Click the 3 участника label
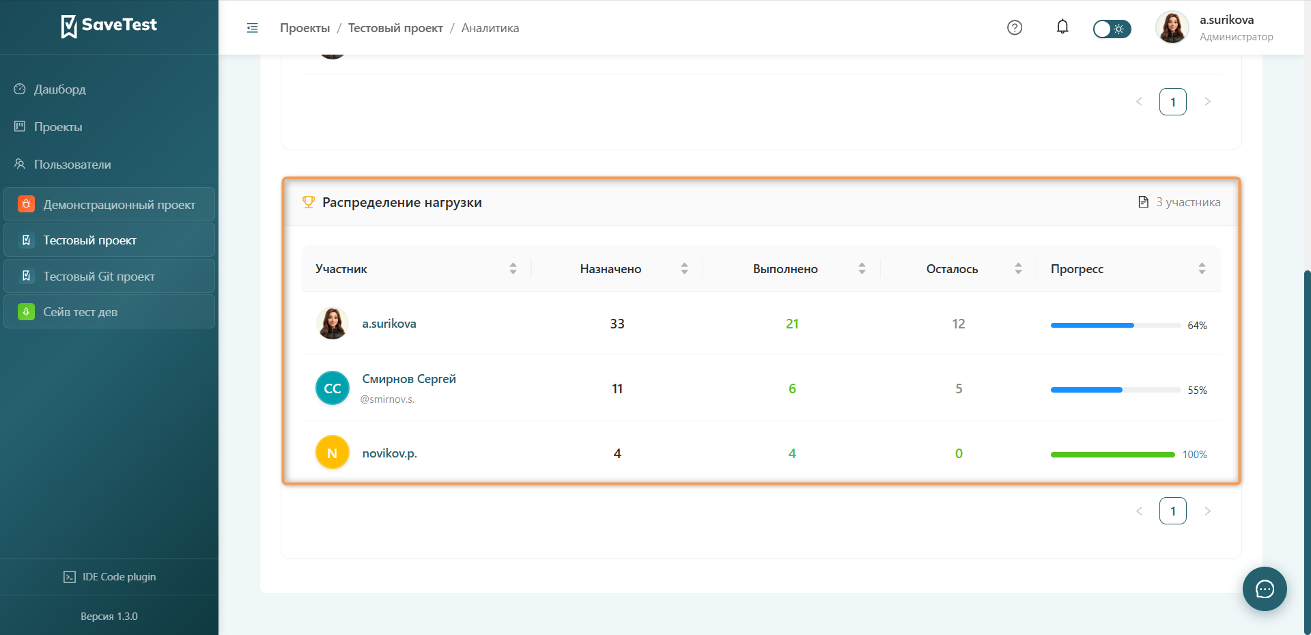 pyautogui.click(x=1188, y=202)
